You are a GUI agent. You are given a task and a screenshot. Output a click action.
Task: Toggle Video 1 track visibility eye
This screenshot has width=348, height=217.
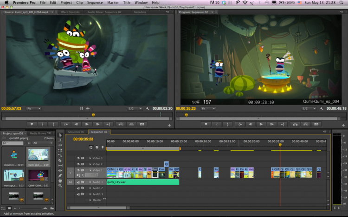[x=78, y=170]
